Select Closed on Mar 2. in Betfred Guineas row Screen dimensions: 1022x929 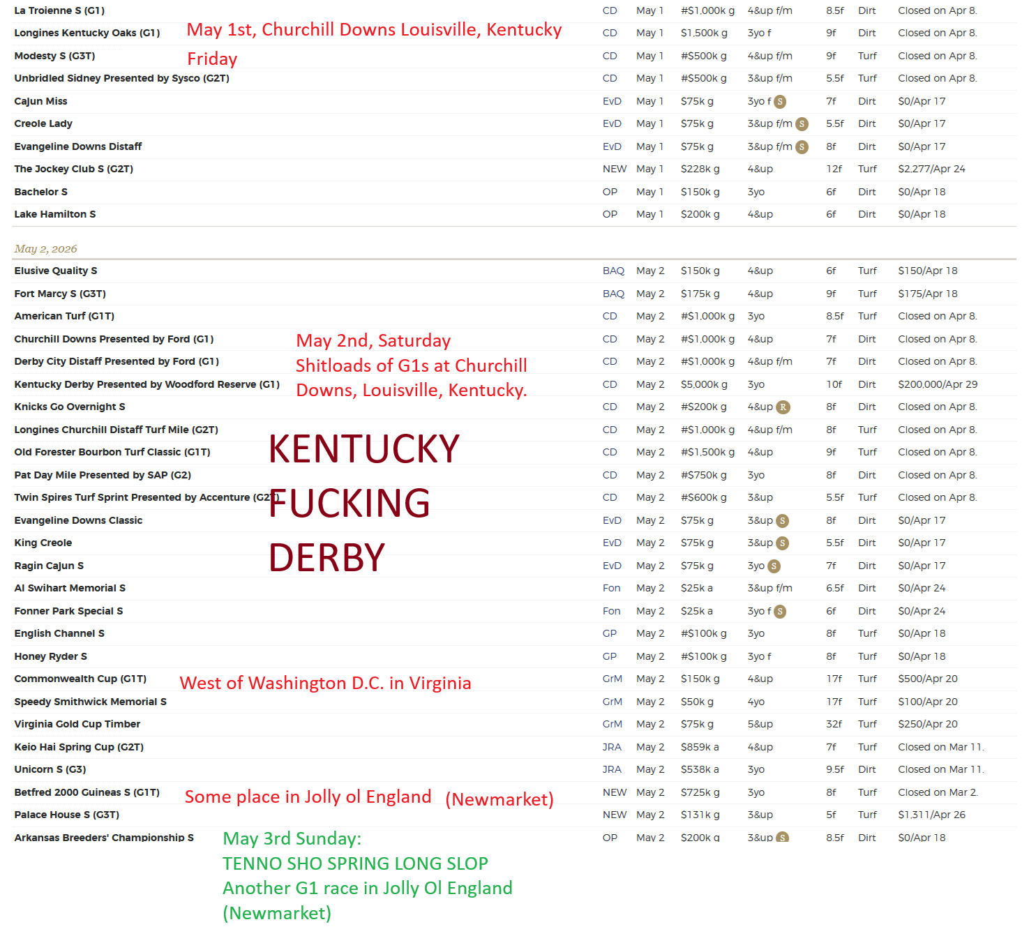click(x=938, y=792)
